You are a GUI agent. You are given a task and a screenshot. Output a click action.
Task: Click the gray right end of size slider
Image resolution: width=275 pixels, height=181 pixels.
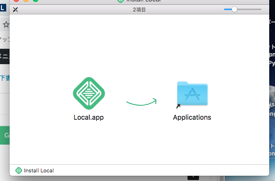[249, 10]
